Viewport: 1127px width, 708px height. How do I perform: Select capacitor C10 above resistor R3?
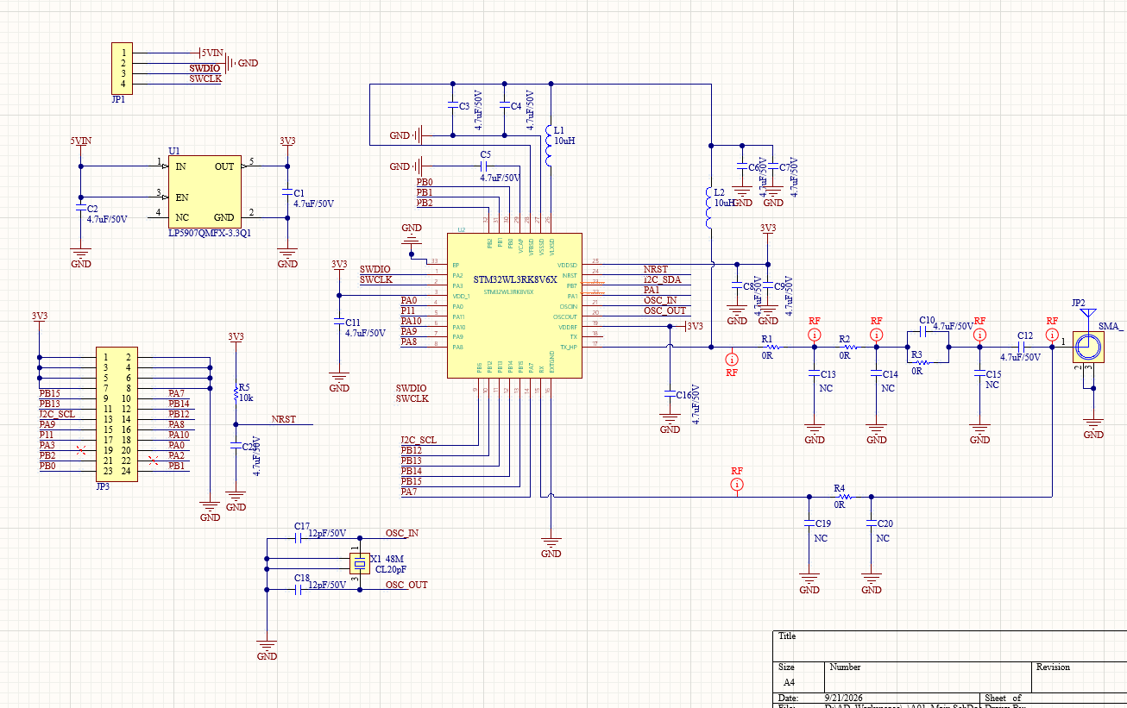click(921, 330)
